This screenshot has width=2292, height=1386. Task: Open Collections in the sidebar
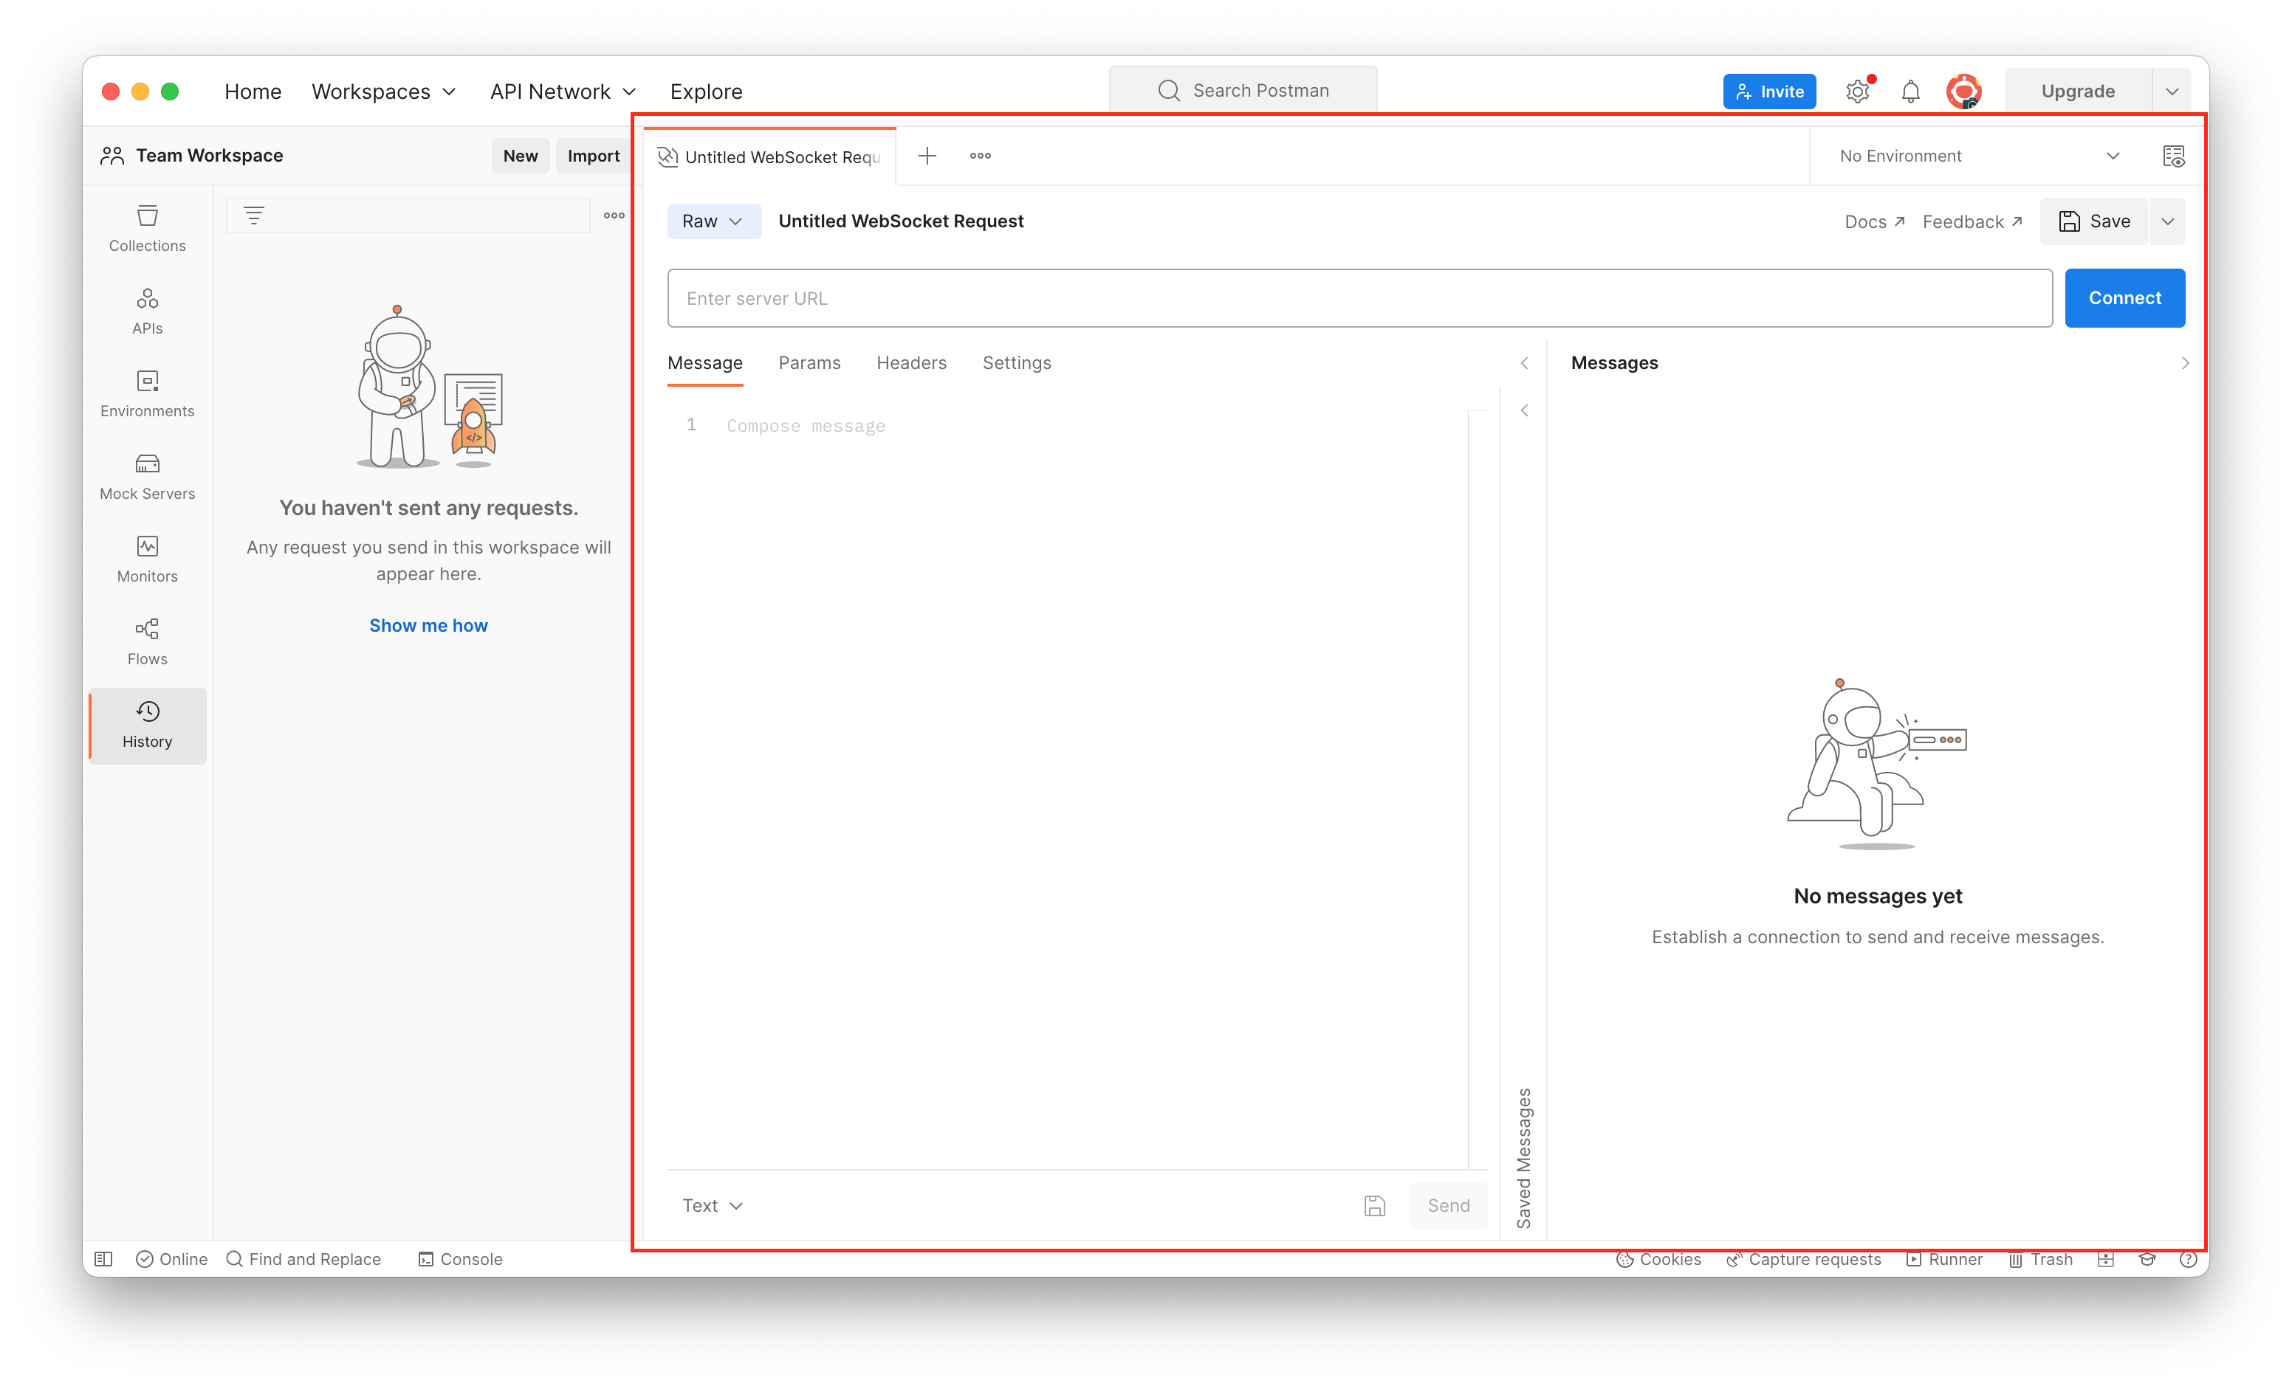(x=147, y=228)
